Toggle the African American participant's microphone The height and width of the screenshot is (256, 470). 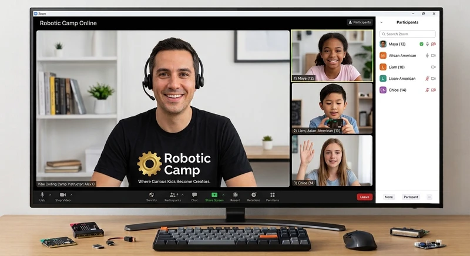pyautogui.click(x=428, y=55)
